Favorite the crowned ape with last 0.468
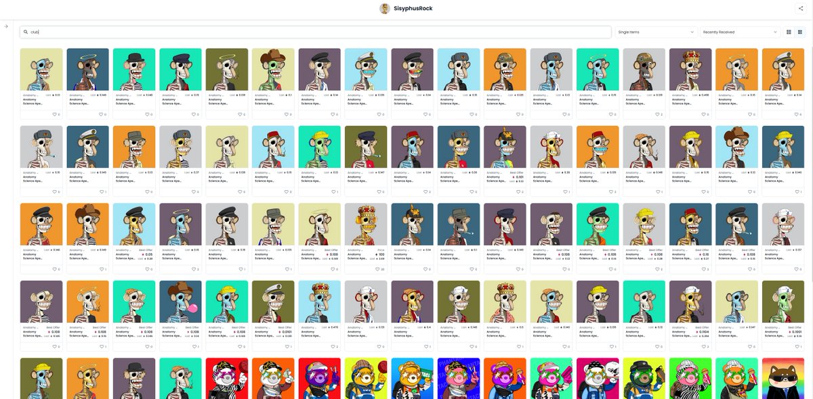The image size is (813, 399). pyautogui.click(x=703, y=114)
